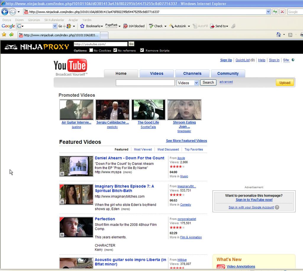Switch to the Channels tab
The height and width of the screenshot is (271, 303).
(192, 73)
